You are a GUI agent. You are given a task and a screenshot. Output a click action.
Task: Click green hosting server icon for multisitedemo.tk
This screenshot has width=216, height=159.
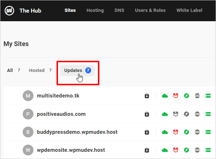coord(208,96)
